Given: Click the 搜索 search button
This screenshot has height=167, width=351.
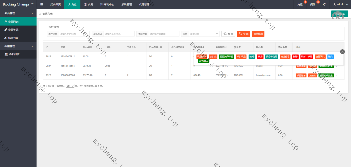Looking at the screenshot, I should point(228,34).
